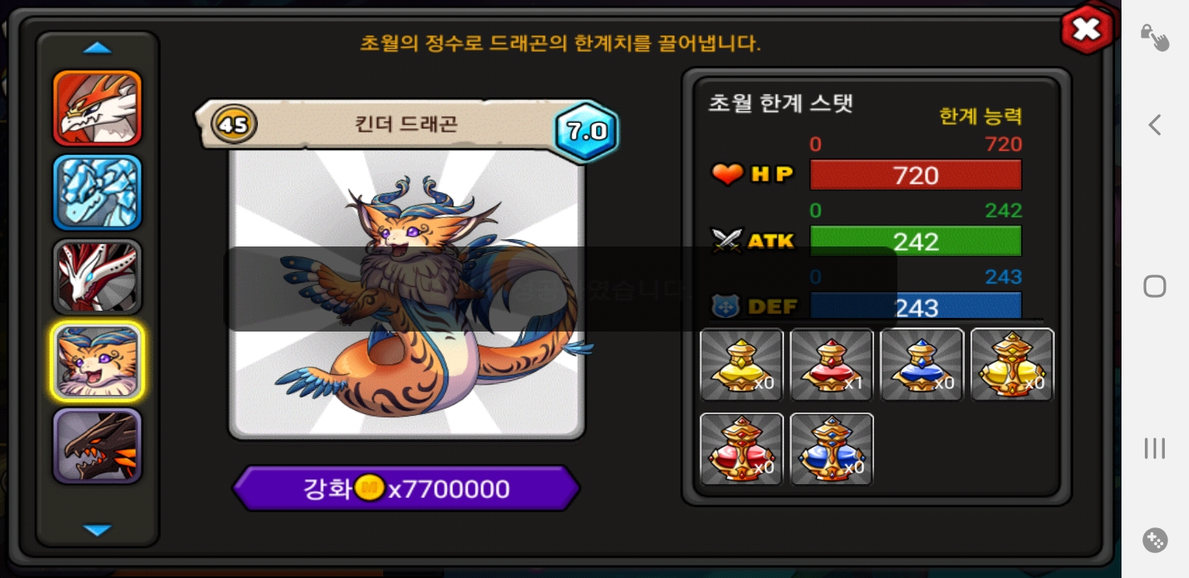Open the gamepad icon in side panel

click(1154, 539)
